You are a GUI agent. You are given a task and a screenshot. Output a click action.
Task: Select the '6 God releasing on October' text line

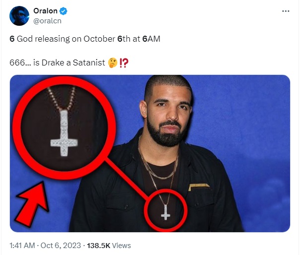tap(85, 39)
